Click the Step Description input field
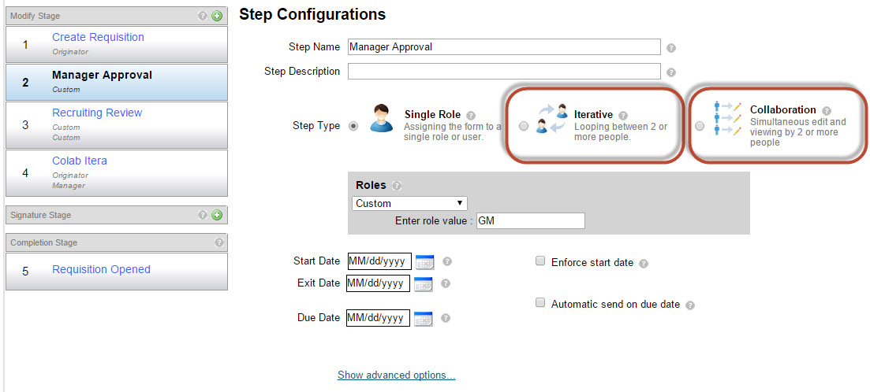Screen dimensions: 870x392 [x=504, y=72]
